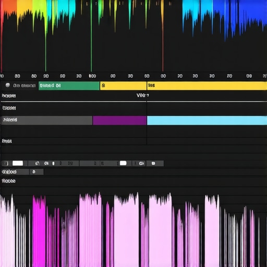Select the long yellow clip on the right
Screen dimensions: 267x267
click(207, 86)
